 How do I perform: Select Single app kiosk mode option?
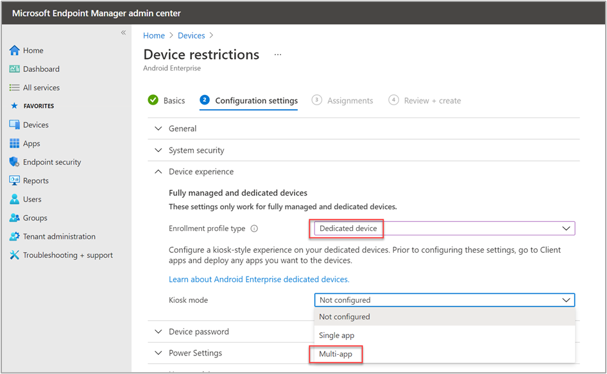(337, 336)
